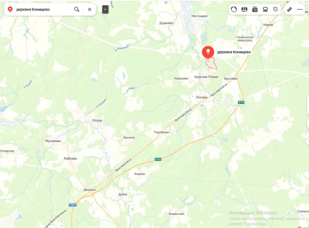Select the Красное Пламя label
The width and height of the screenshot is (309, 228).
(x=206, y=77)
